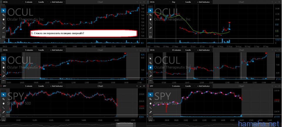Select the trend line tool in OCUL 5 minutes chart
This screenshot has width=282, height=127.
[x=4, y=72]
